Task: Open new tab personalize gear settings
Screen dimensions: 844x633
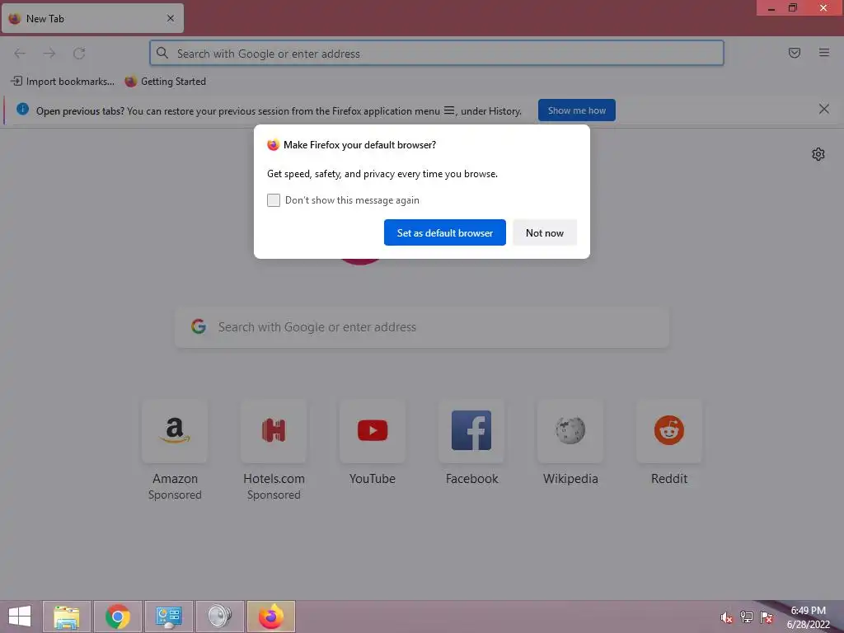Action: tap(818, 154)
